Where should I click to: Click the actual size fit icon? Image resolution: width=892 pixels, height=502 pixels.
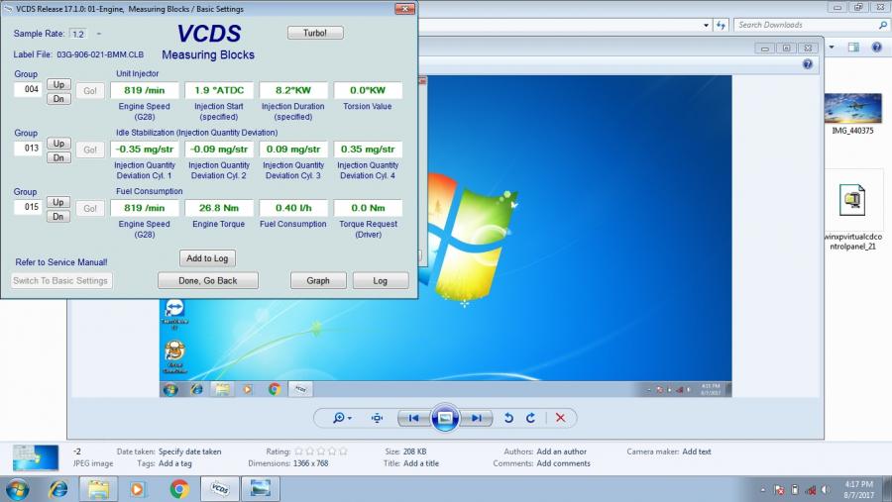coord(377,418)
